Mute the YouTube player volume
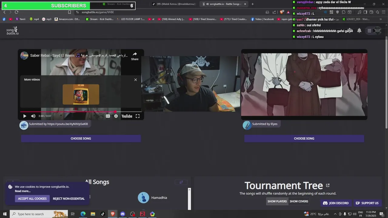 click(33, 116)
